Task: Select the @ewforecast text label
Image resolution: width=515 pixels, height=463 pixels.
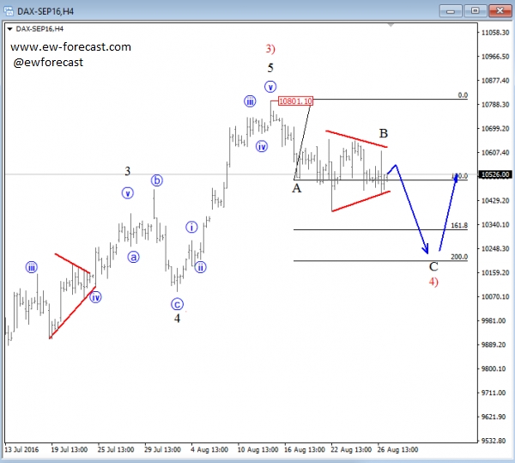Action: (x=48, y=63)
